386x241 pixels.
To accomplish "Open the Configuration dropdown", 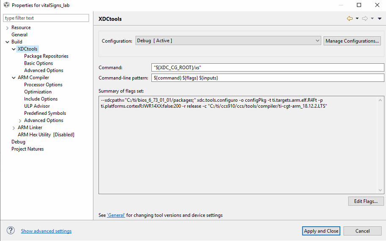I will click(x=228, y=41).
